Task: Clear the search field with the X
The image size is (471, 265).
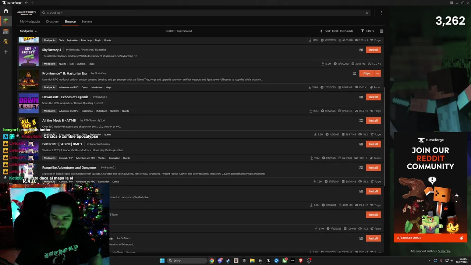Action: (366, 13)
